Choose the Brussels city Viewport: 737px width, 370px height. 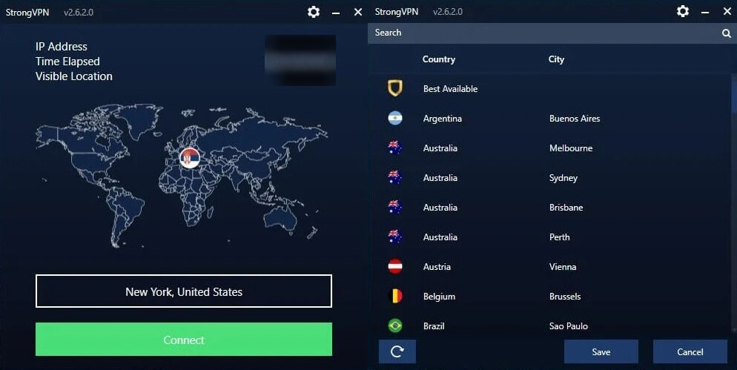click(565, 296)
